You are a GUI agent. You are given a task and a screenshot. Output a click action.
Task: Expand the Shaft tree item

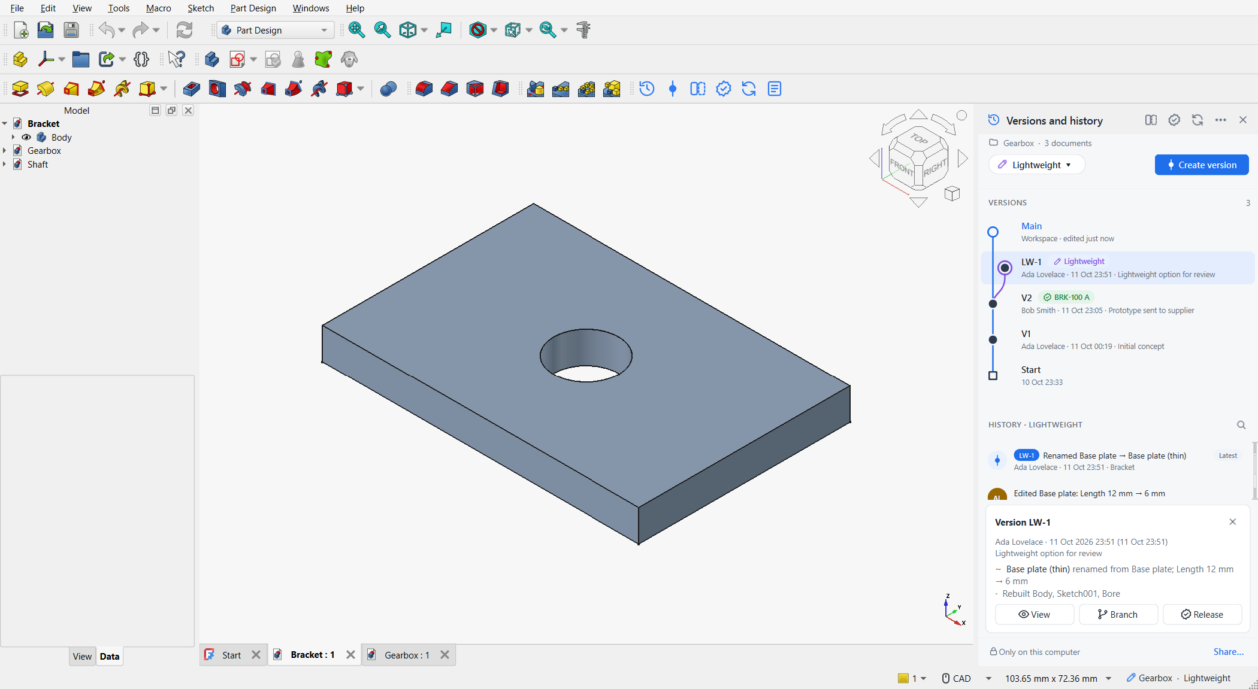[x=5, y=164]
